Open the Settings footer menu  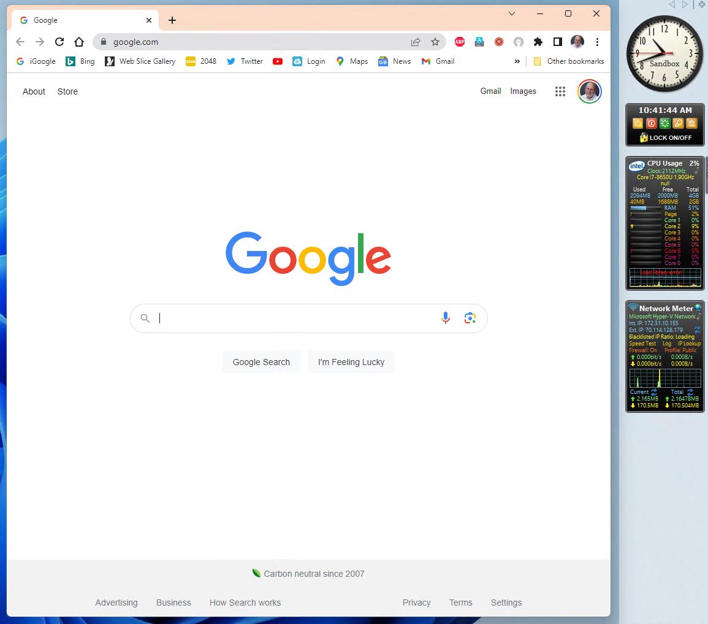click(506, 603)
